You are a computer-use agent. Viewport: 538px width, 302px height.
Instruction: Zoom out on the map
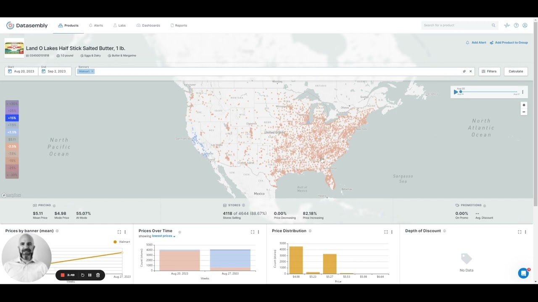(x=524, y=112)
